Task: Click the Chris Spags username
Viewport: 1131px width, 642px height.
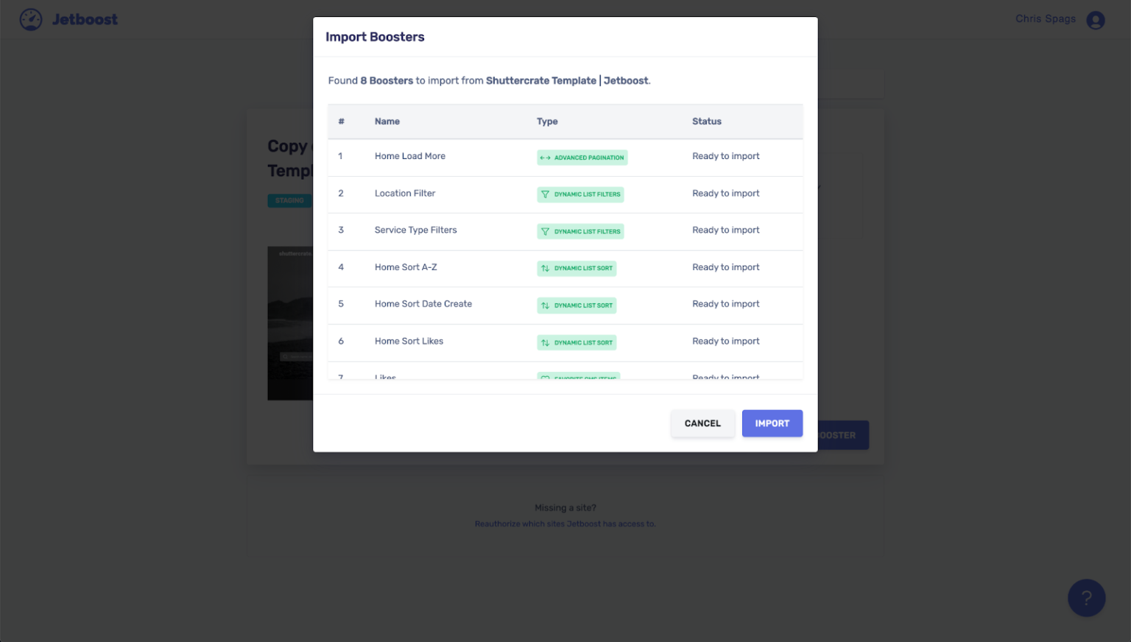Action: [1045, 18]
